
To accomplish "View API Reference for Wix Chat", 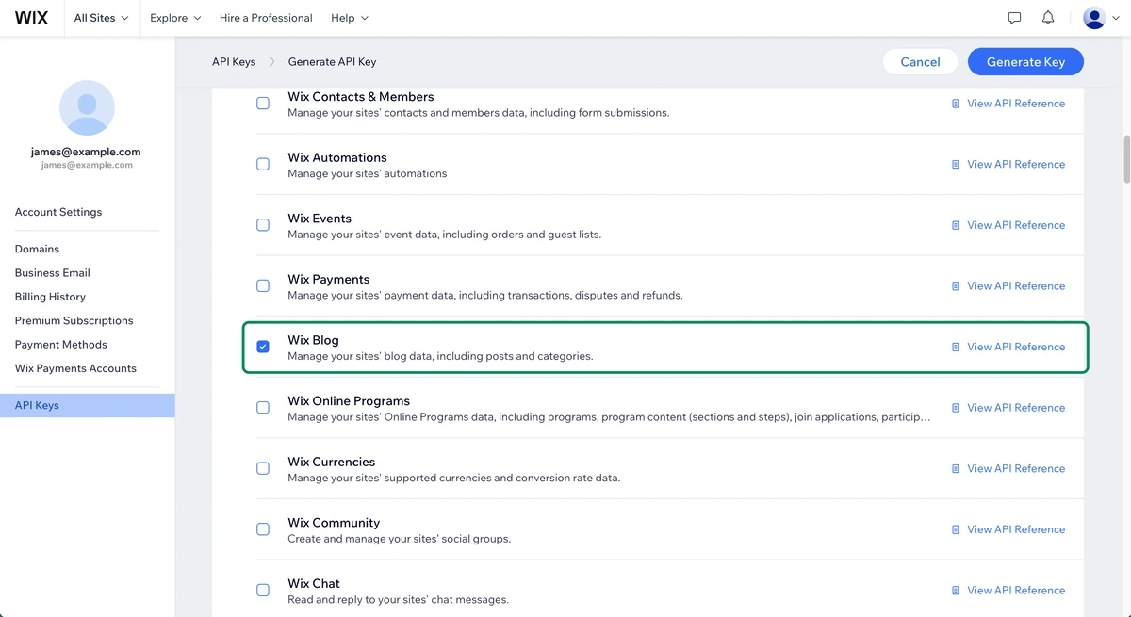I will pos(1016,591).
